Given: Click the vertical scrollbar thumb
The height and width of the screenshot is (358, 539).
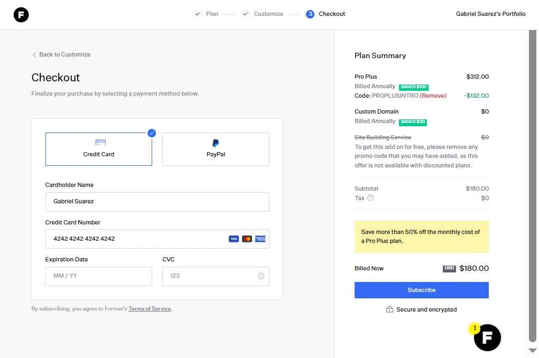Looking at the screenshot, I should pyautogui.click(x=533, y=186).
